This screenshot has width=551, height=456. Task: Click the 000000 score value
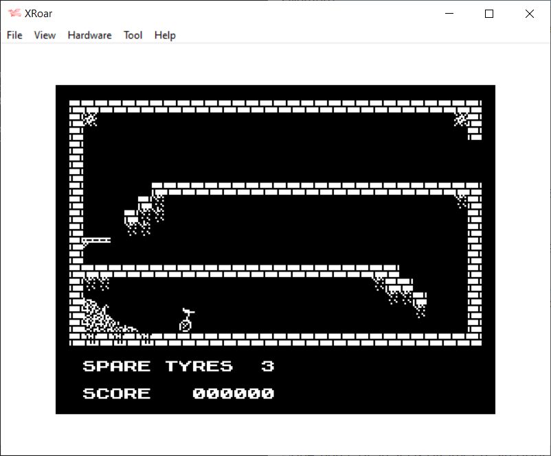coord(233,394)
